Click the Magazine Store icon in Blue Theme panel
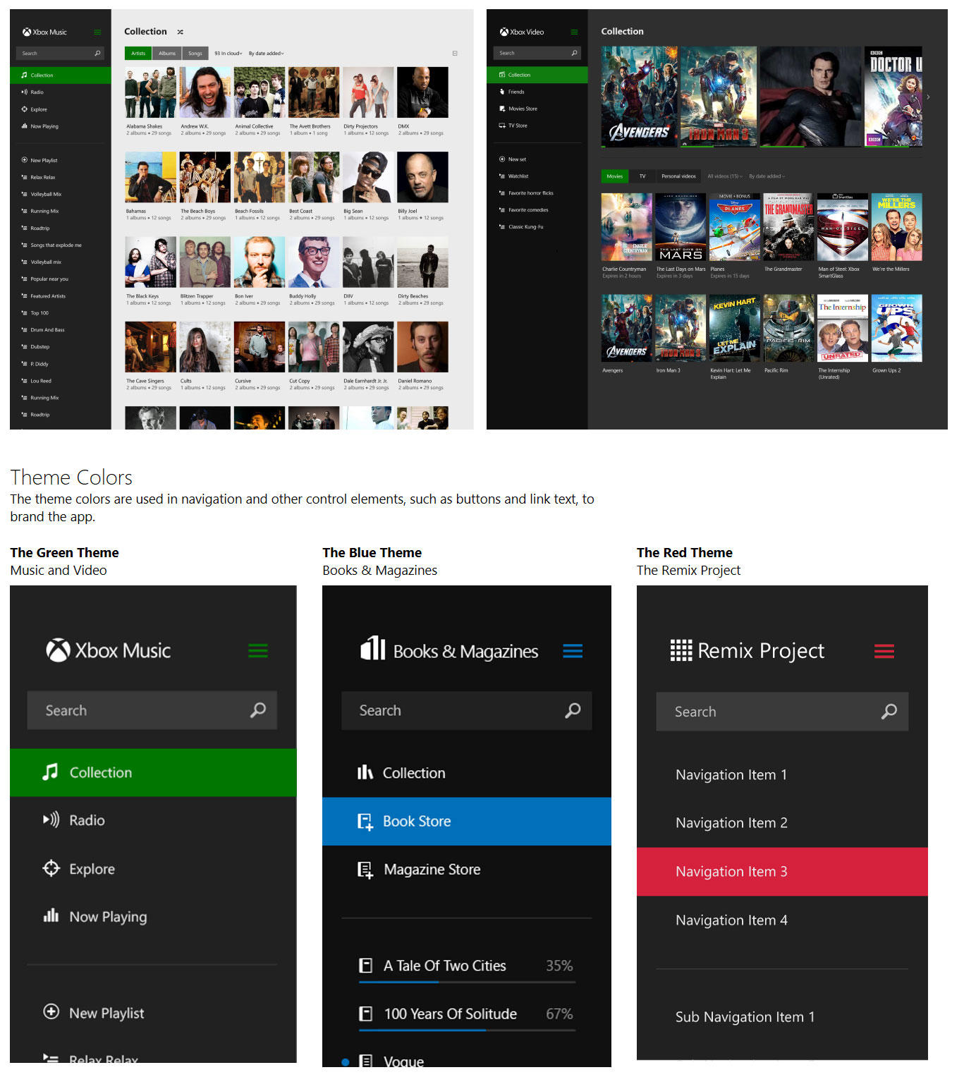The width and height of the screenshot is (964, 1077). [365, 870]
